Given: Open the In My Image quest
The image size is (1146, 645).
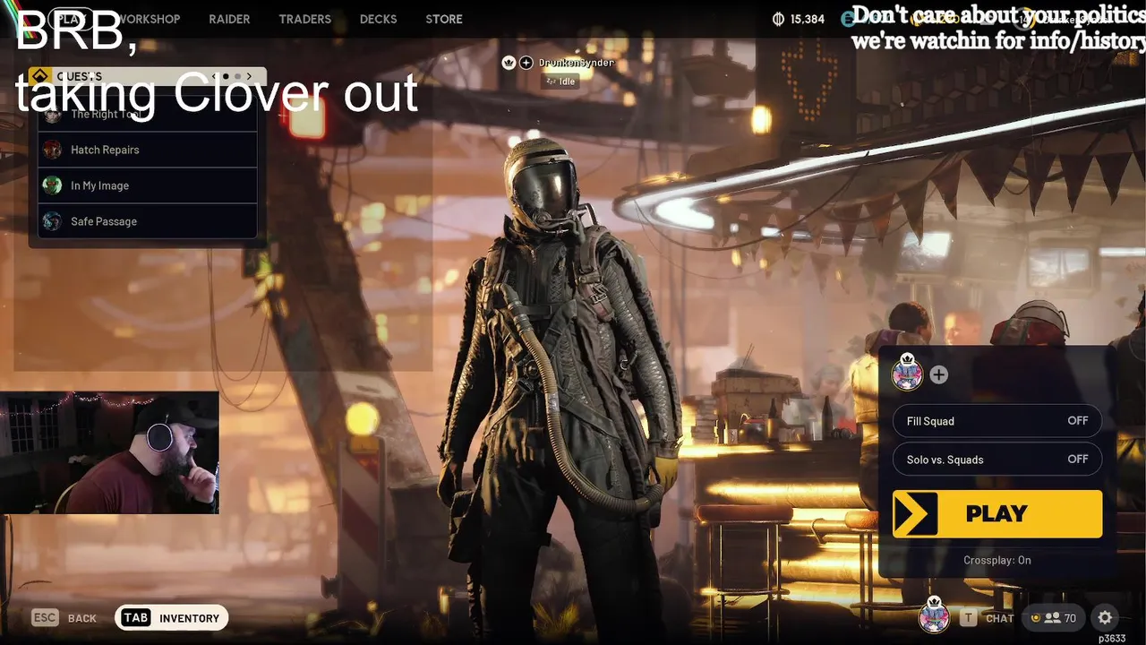Looking at the screenshot, I should (x=148, y=185).
